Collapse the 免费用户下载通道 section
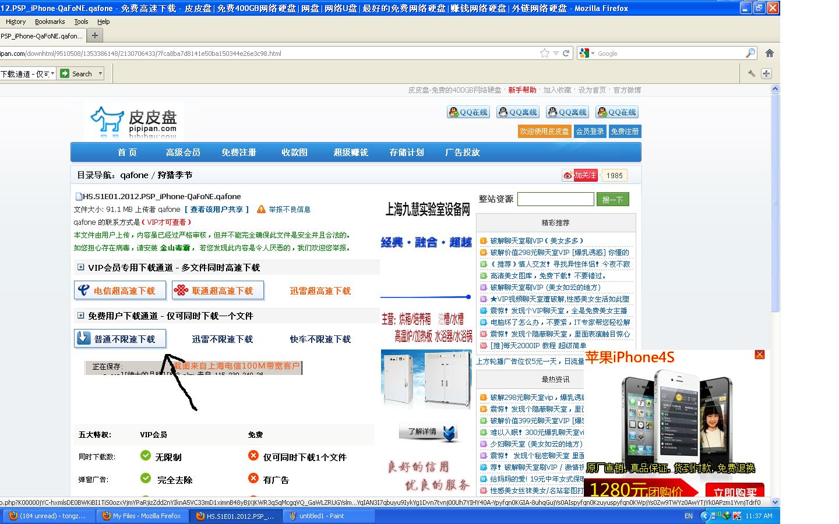 [80, 316]
